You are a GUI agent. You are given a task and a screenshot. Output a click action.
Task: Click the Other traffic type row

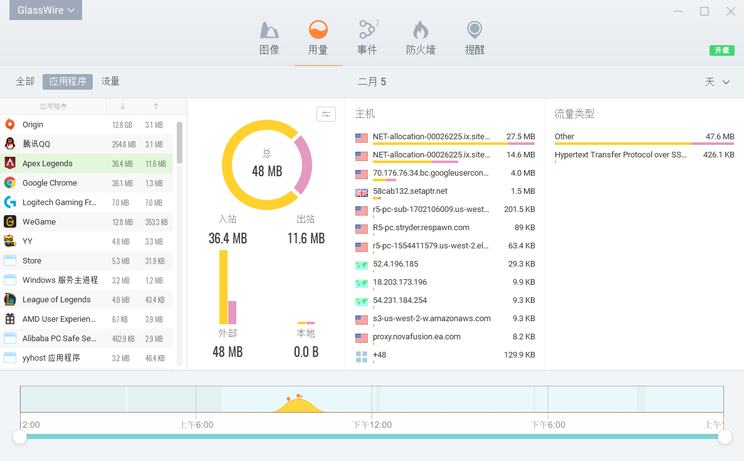[644, 137]
